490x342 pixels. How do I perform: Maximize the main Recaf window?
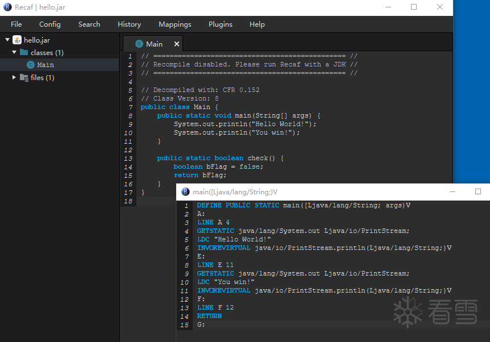tap(414, 7)
